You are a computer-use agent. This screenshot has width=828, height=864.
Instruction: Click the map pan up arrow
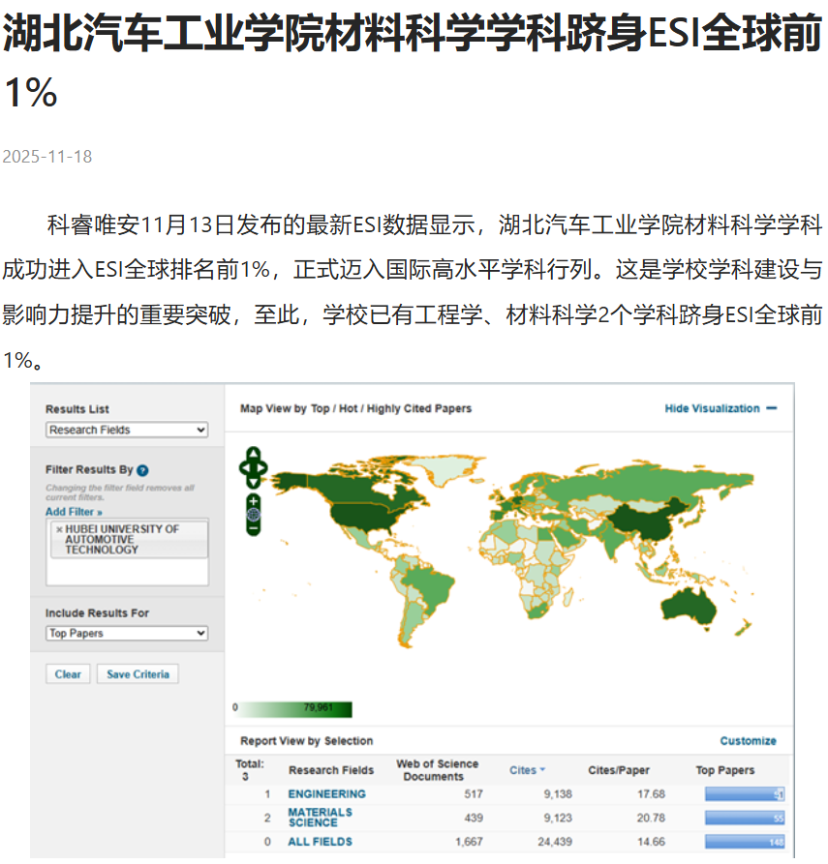tap(254, 453)
